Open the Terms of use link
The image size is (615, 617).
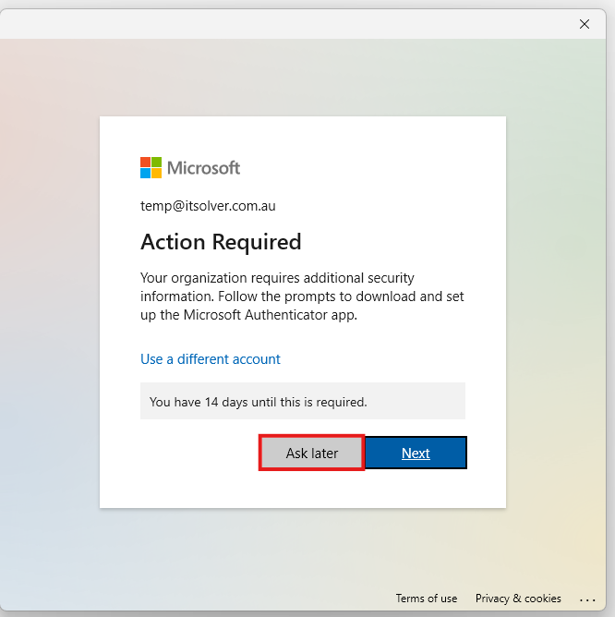click(426, 599)
